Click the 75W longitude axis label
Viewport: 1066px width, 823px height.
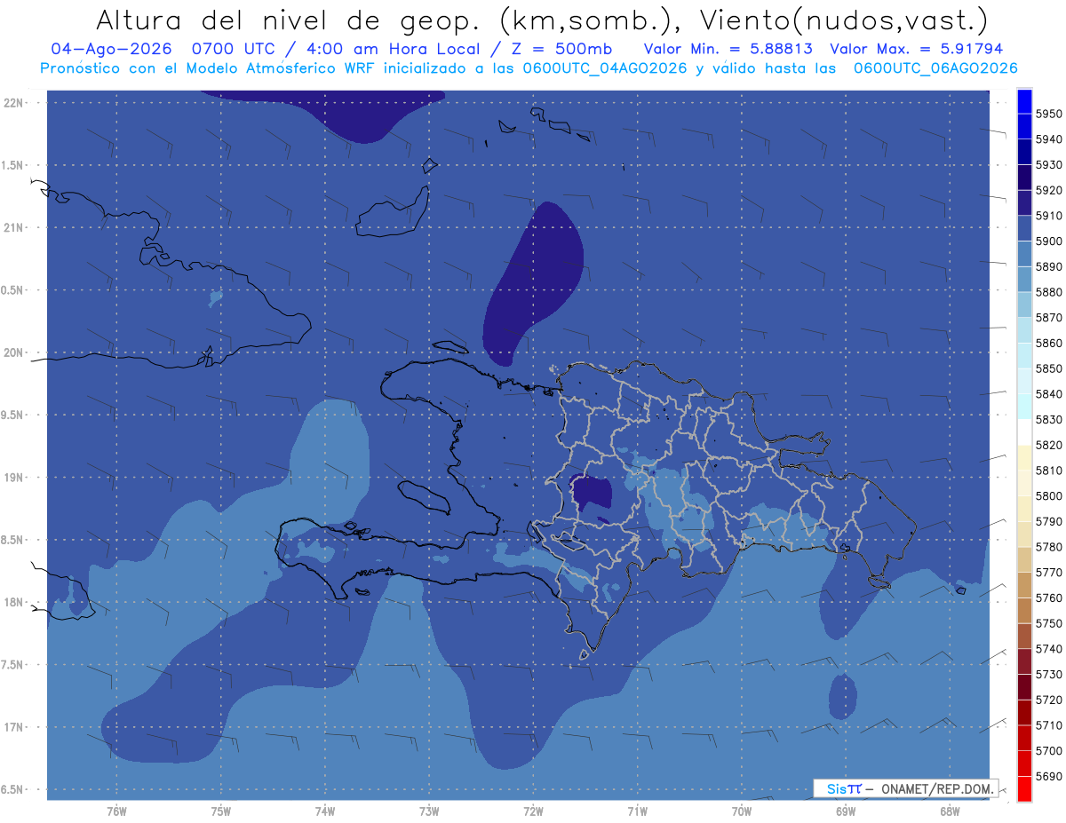click(220, 811)
